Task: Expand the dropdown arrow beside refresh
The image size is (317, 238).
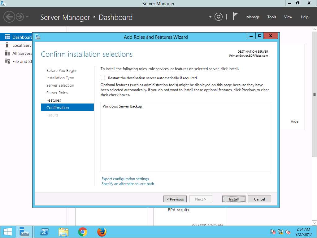Action: click(x=210, y=17)
